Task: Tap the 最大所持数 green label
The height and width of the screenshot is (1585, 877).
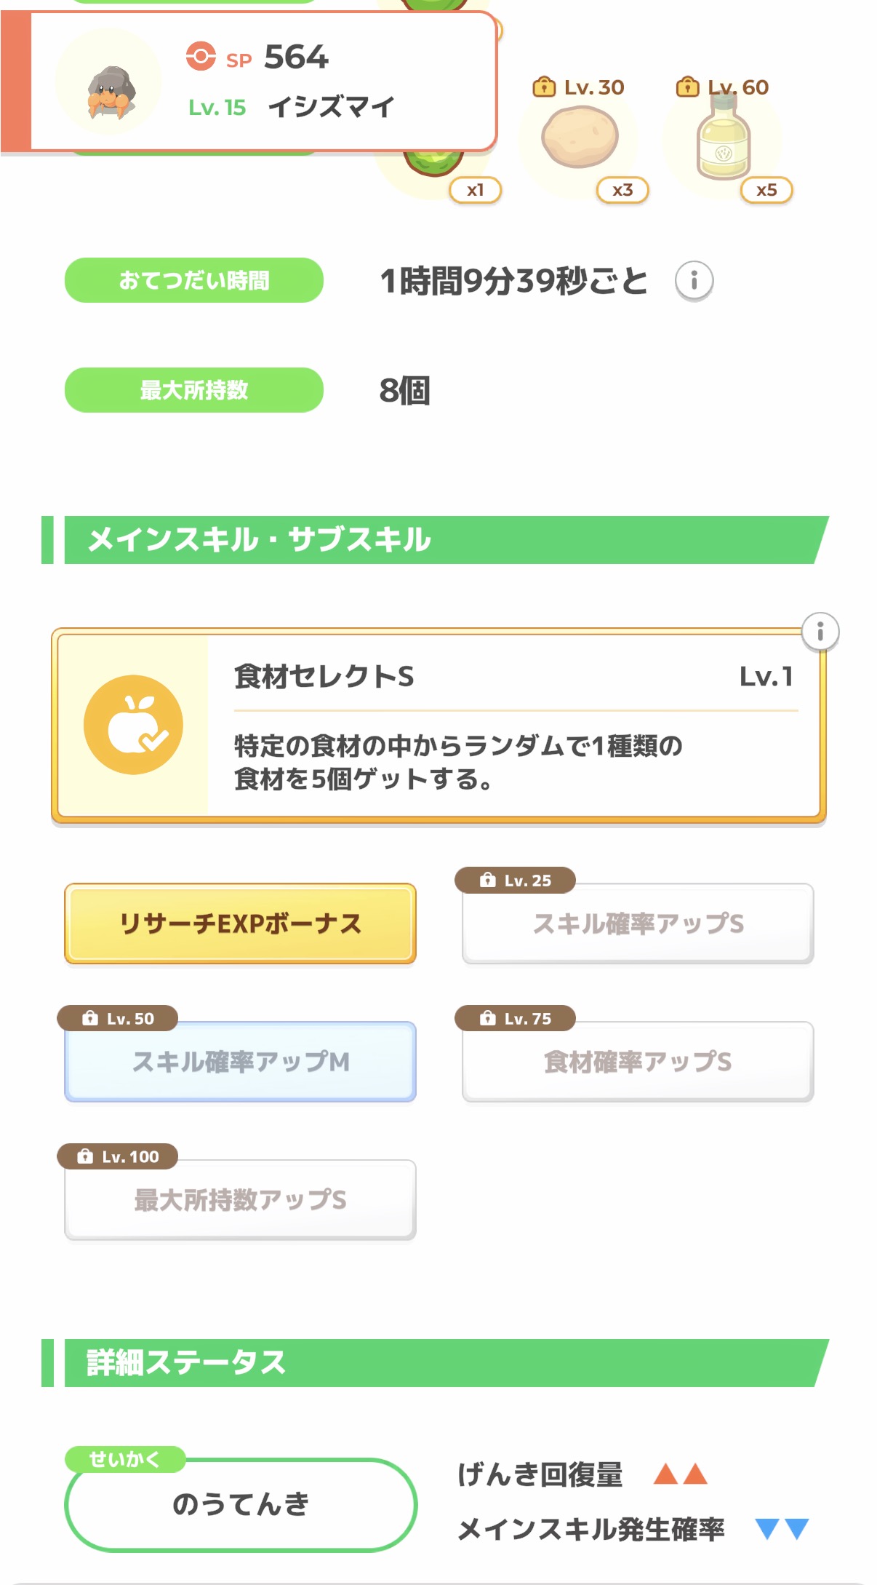Action: click(194, 390)
